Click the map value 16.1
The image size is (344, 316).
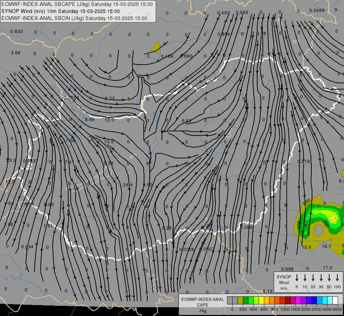326,246
